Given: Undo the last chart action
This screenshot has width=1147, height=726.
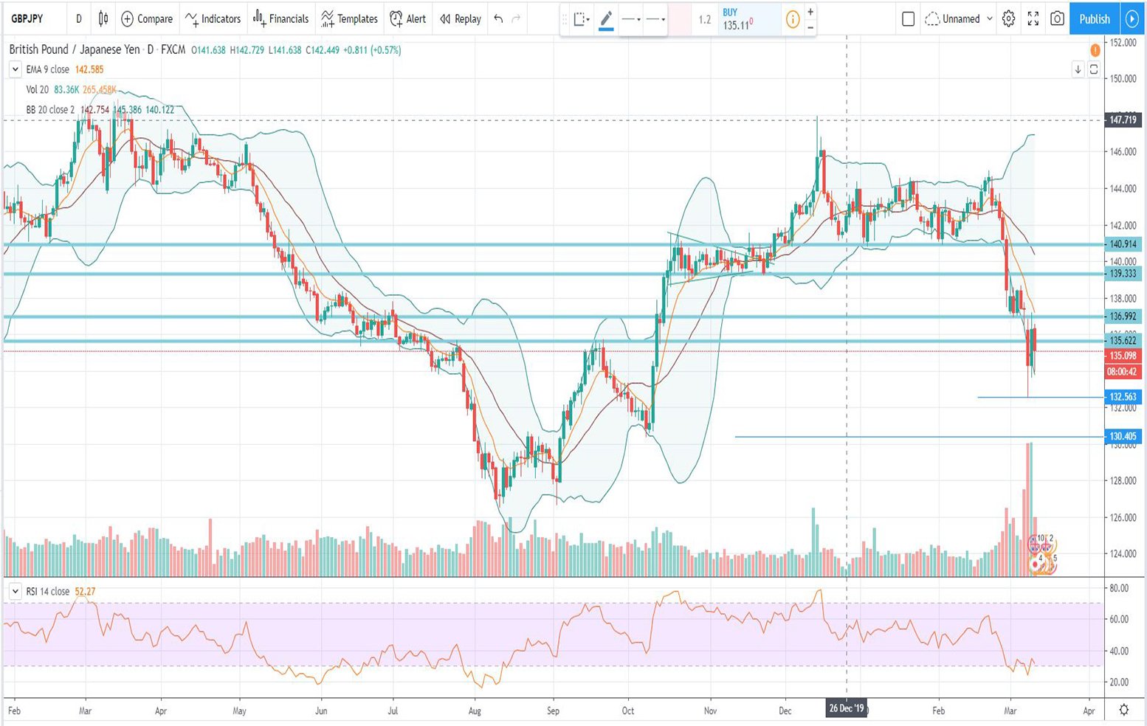Looking at the screenshot, I should pos(498,18).
